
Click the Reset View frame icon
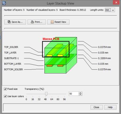52,22
